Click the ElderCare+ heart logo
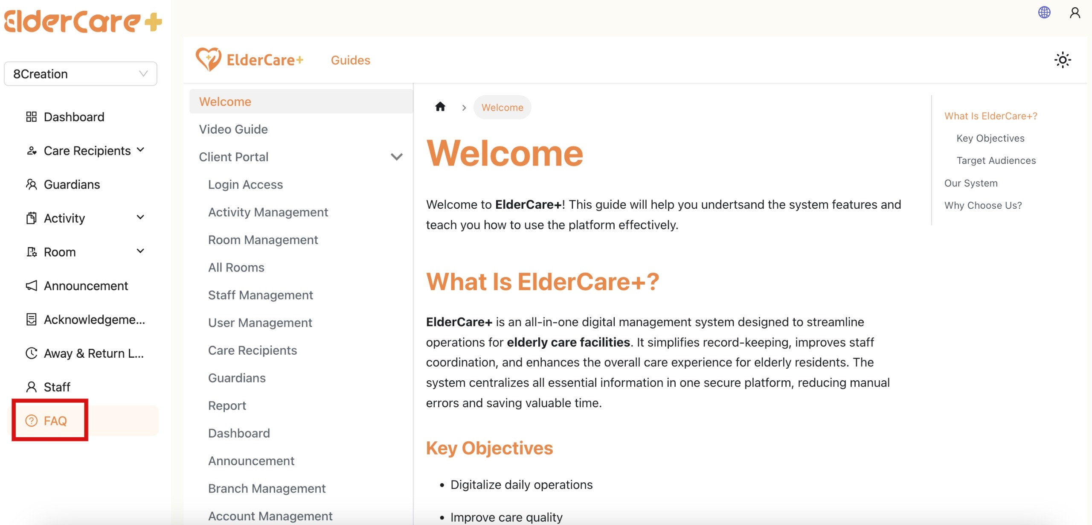This screenshot has height=525, width=1092. 208,59
